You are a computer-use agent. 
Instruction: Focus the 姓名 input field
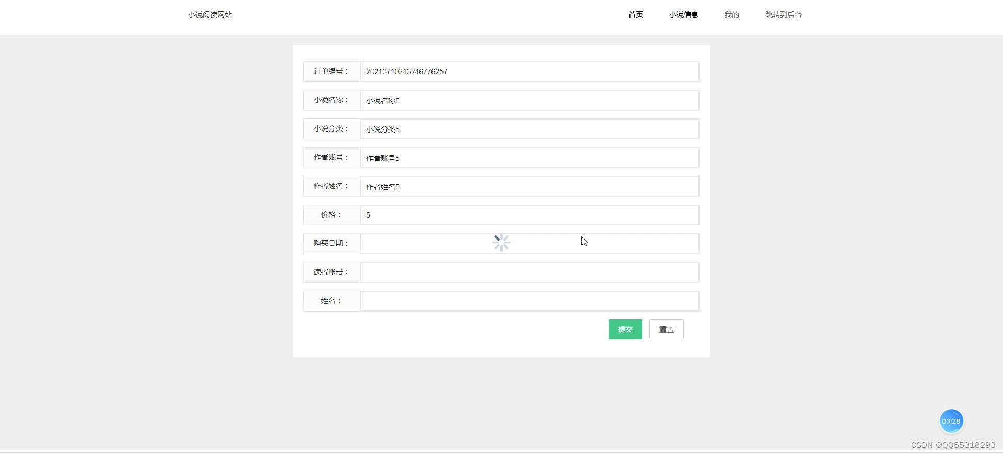point(530,301)
